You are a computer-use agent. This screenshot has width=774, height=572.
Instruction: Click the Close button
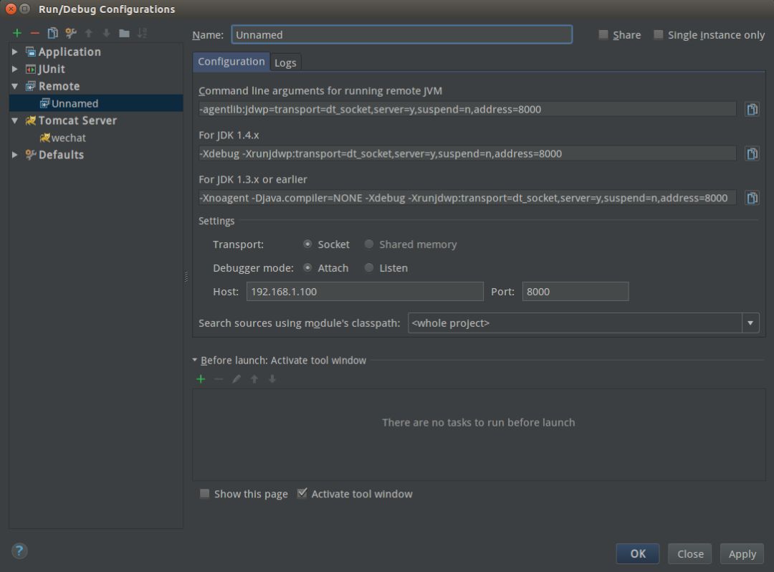coord(690,554)
